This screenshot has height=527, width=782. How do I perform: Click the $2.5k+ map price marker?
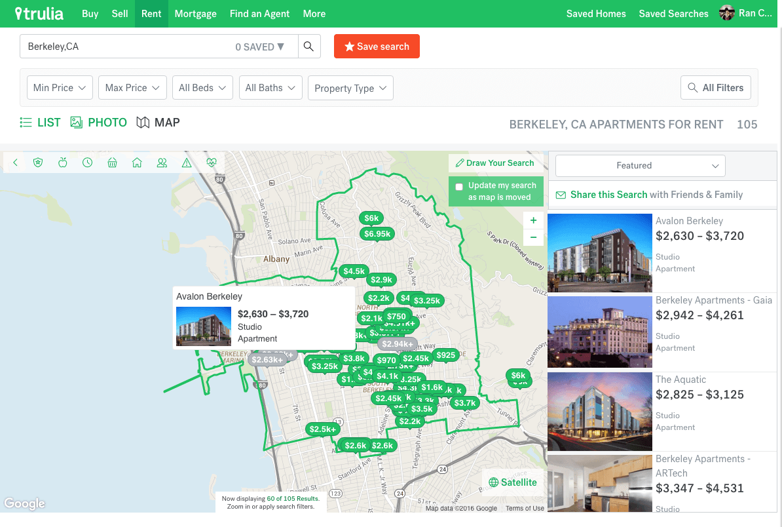point(323,429)
